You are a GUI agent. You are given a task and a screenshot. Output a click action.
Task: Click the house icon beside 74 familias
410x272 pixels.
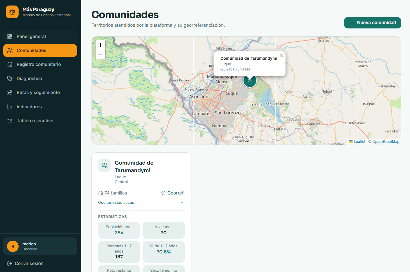[101, 193]
